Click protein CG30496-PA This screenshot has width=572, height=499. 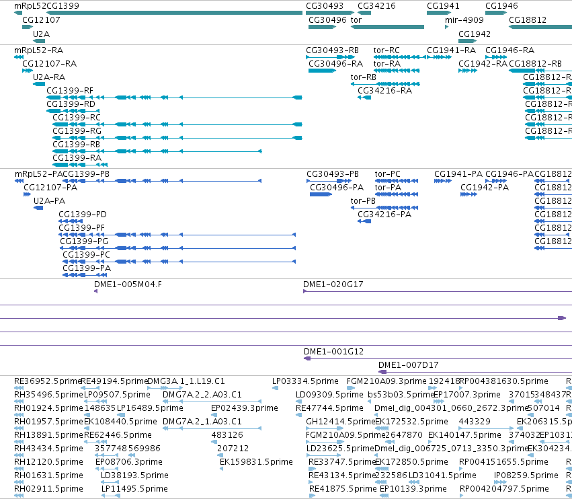pyautogui.click(x=337, y=188)
